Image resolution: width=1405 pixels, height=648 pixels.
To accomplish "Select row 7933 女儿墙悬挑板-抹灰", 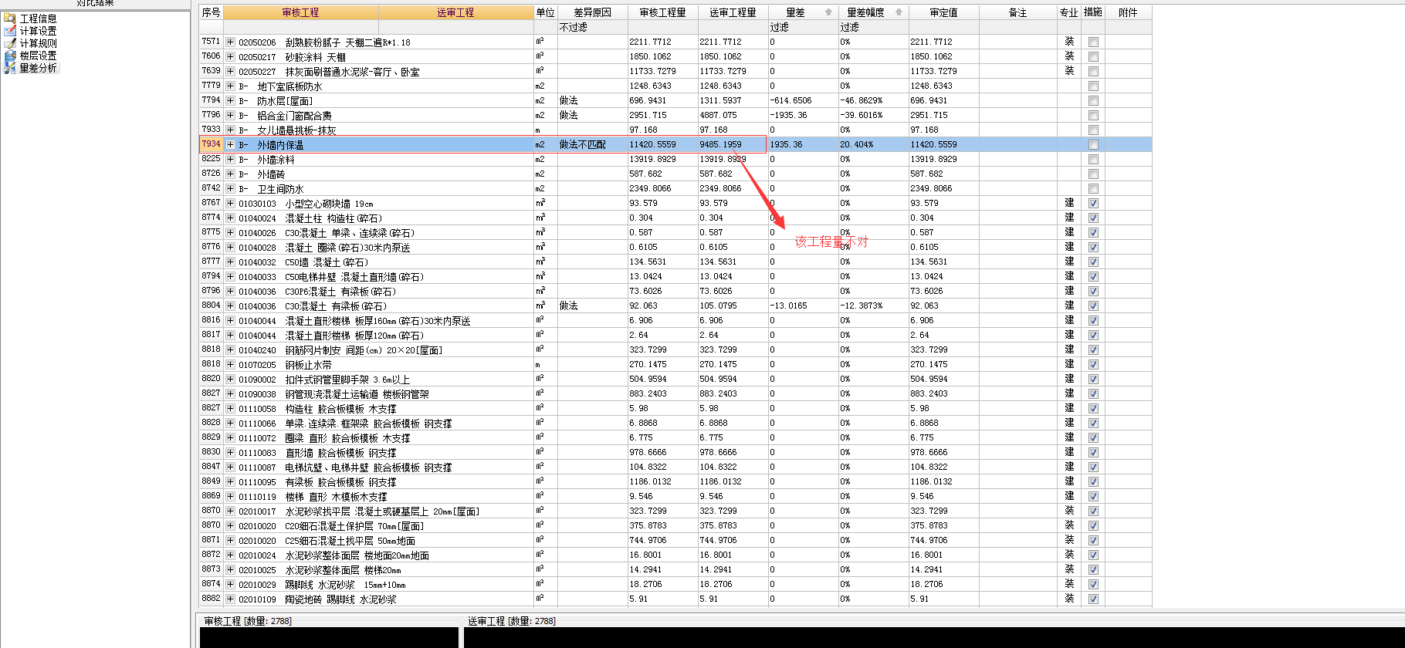I will (675, 130).
